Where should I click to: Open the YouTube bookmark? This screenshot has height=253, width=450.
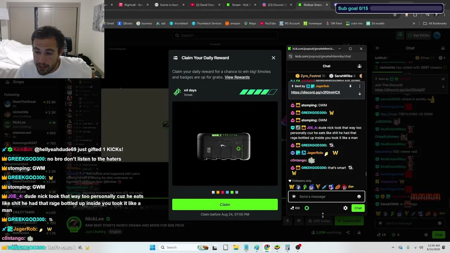tap(268, 24)
